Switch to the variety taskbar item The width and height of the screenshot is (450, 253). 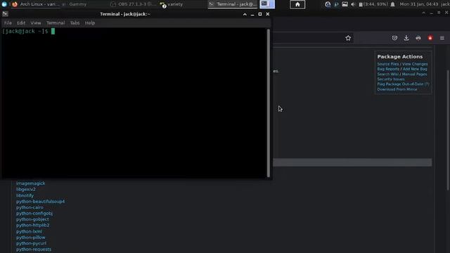[x=172, y=4]
